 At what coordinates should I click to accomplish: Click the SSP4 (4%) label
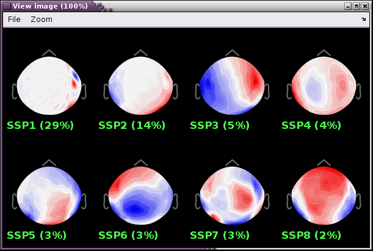pyautogui.click(x=311, y=125)
